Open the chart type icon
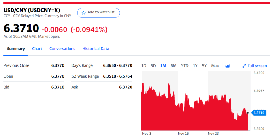This screenshot has width=270, height=138. click(228, 66)
